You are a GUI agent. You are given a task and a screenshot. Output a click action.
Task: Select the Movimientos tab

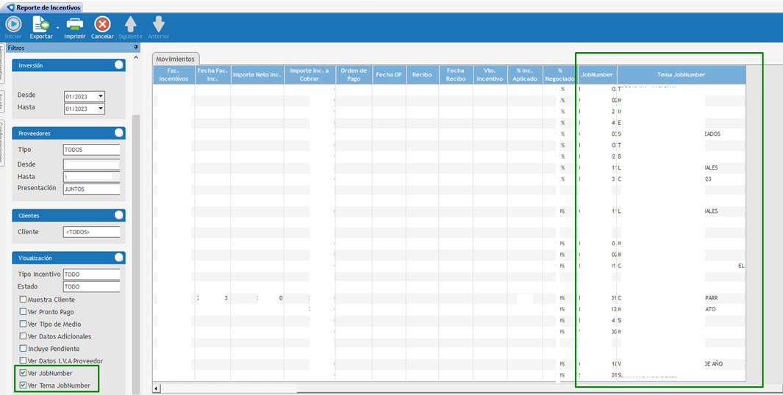175,59
